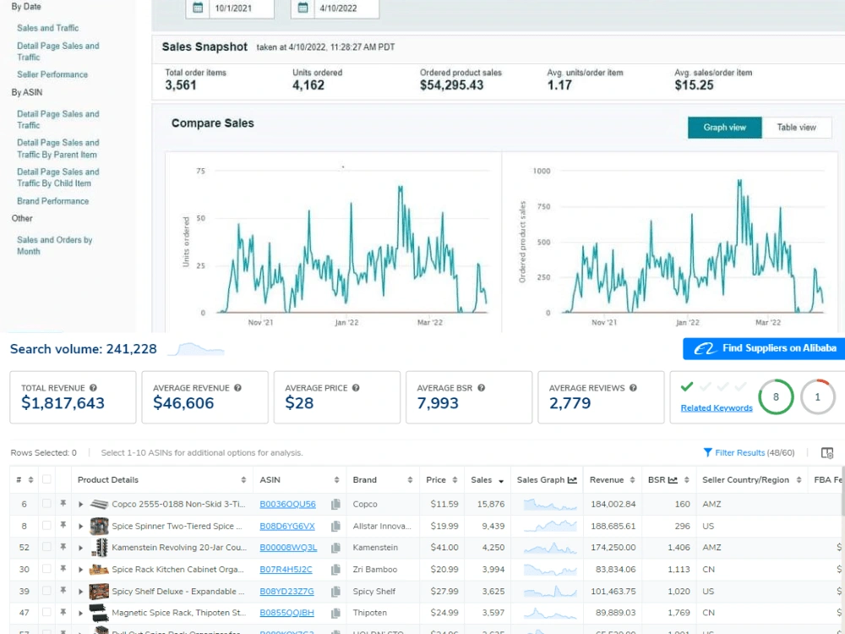Click the Copco product thumbnail image

point(99,504)
